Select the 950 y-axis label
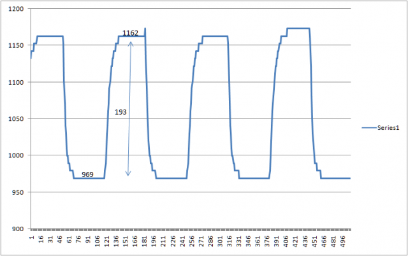Viewport: 408px width, 256px height. (16, 192)
